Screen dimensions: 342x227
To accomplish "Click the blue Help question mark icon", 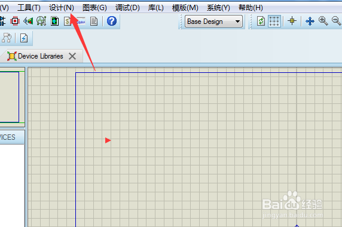I will point(112,21).
